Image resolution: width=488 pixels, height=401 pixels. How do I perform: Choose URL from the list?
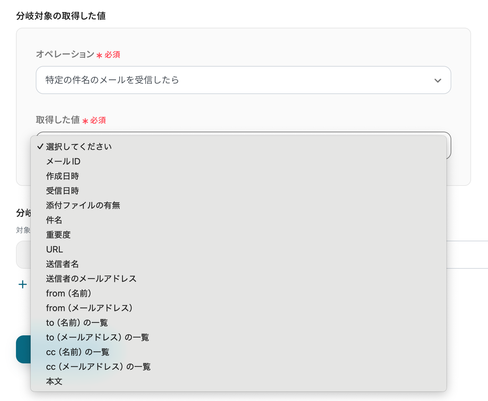click(55, 249)
